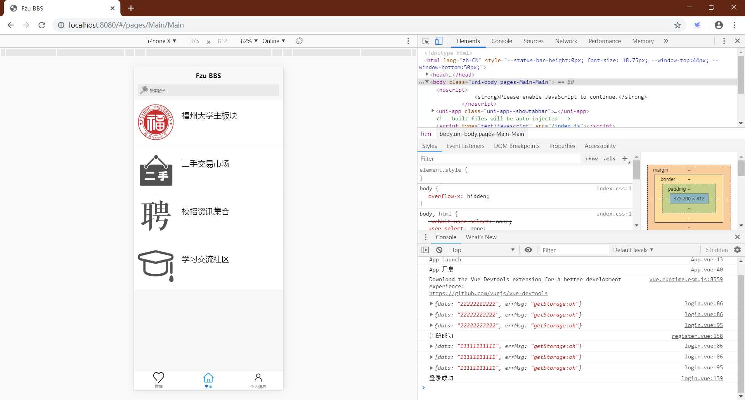The width and height of the screenshot is (745, 400).
Task: Open device toolbar more options menu
Action: tap(408, 41)
